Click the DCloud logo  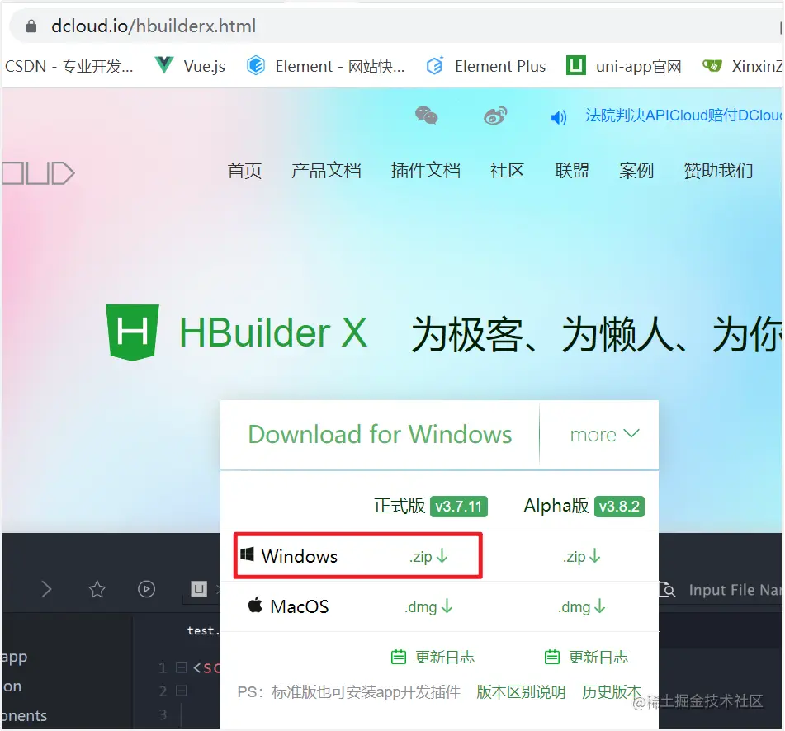click(x=38, y=173)
